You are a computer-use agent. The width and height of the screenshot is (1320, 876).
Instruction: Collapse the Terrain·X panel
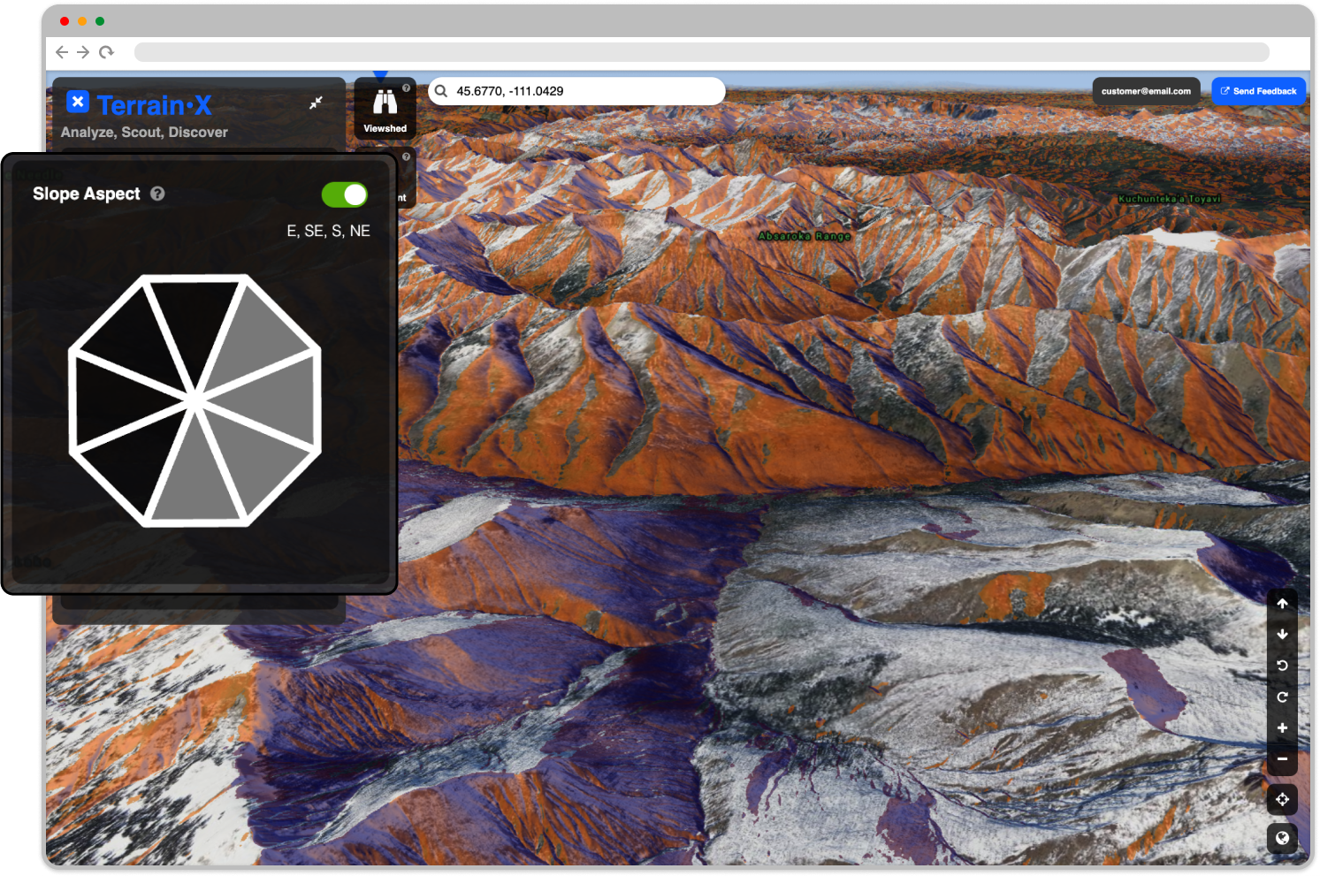click(x=316, y=102)
